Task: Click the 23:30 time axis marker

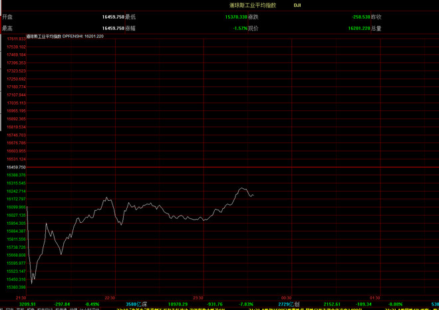Action: pyautogui.click(x=198, y=298)
